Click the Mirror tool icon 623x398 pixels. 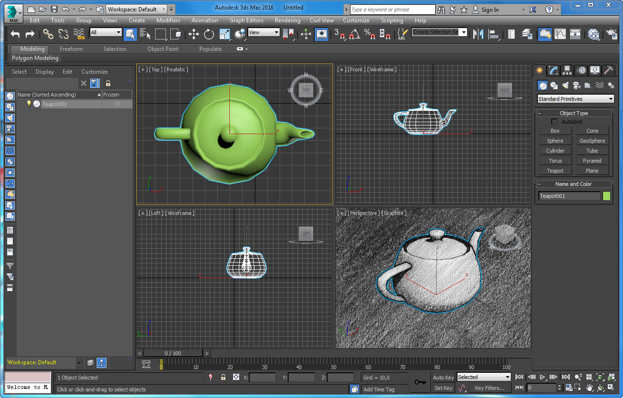click(x=478, y=34)
